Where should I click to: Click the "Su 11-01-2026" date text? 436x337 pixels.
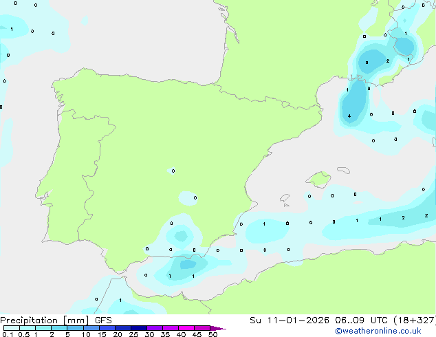tap(290, 320)
